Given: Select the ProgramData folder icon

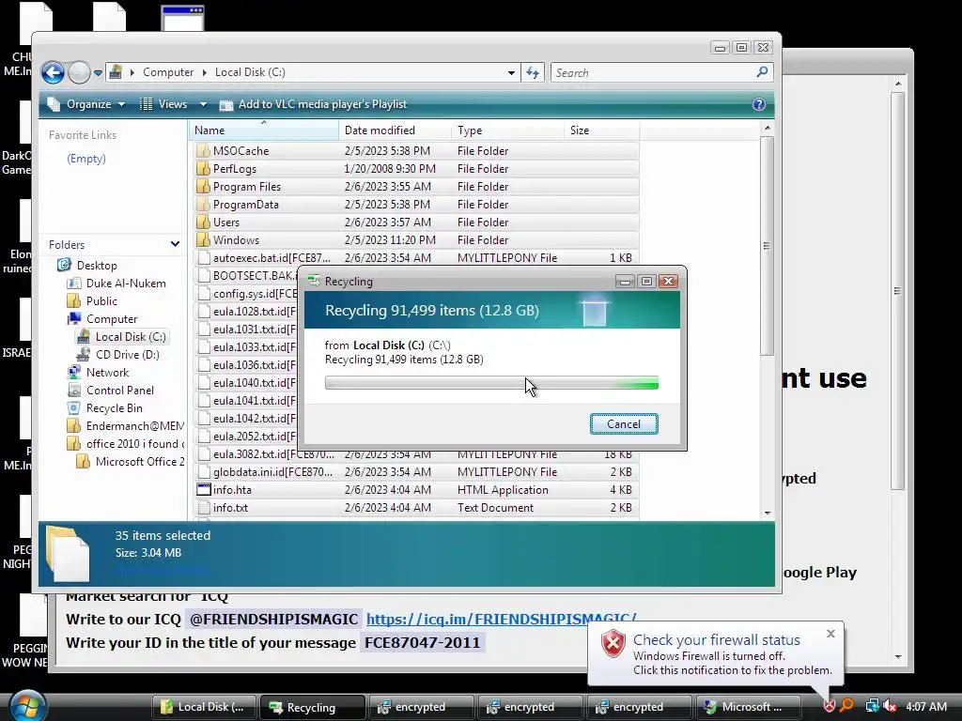Looking at the screenshot, I should pos(203,204).
